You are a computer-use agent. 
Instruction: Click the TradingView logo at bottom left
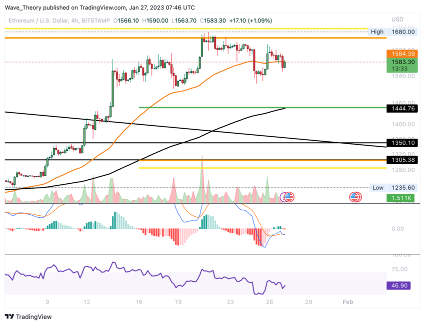tap(28, 316)
